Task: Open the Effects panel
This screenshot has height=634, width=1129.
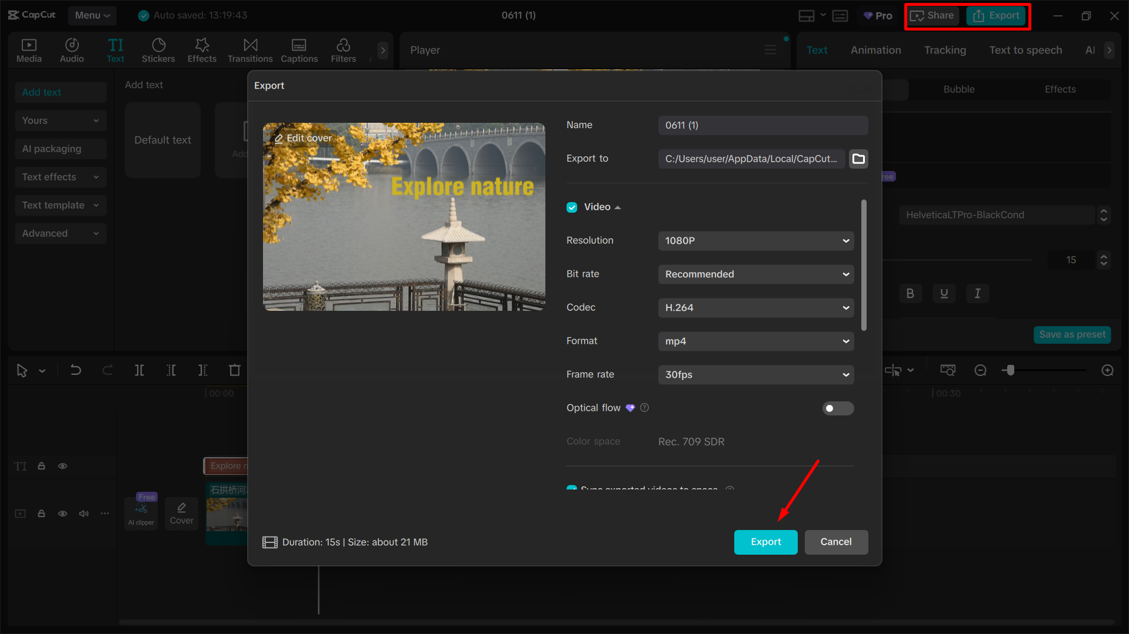Action: tap(202, 50)
